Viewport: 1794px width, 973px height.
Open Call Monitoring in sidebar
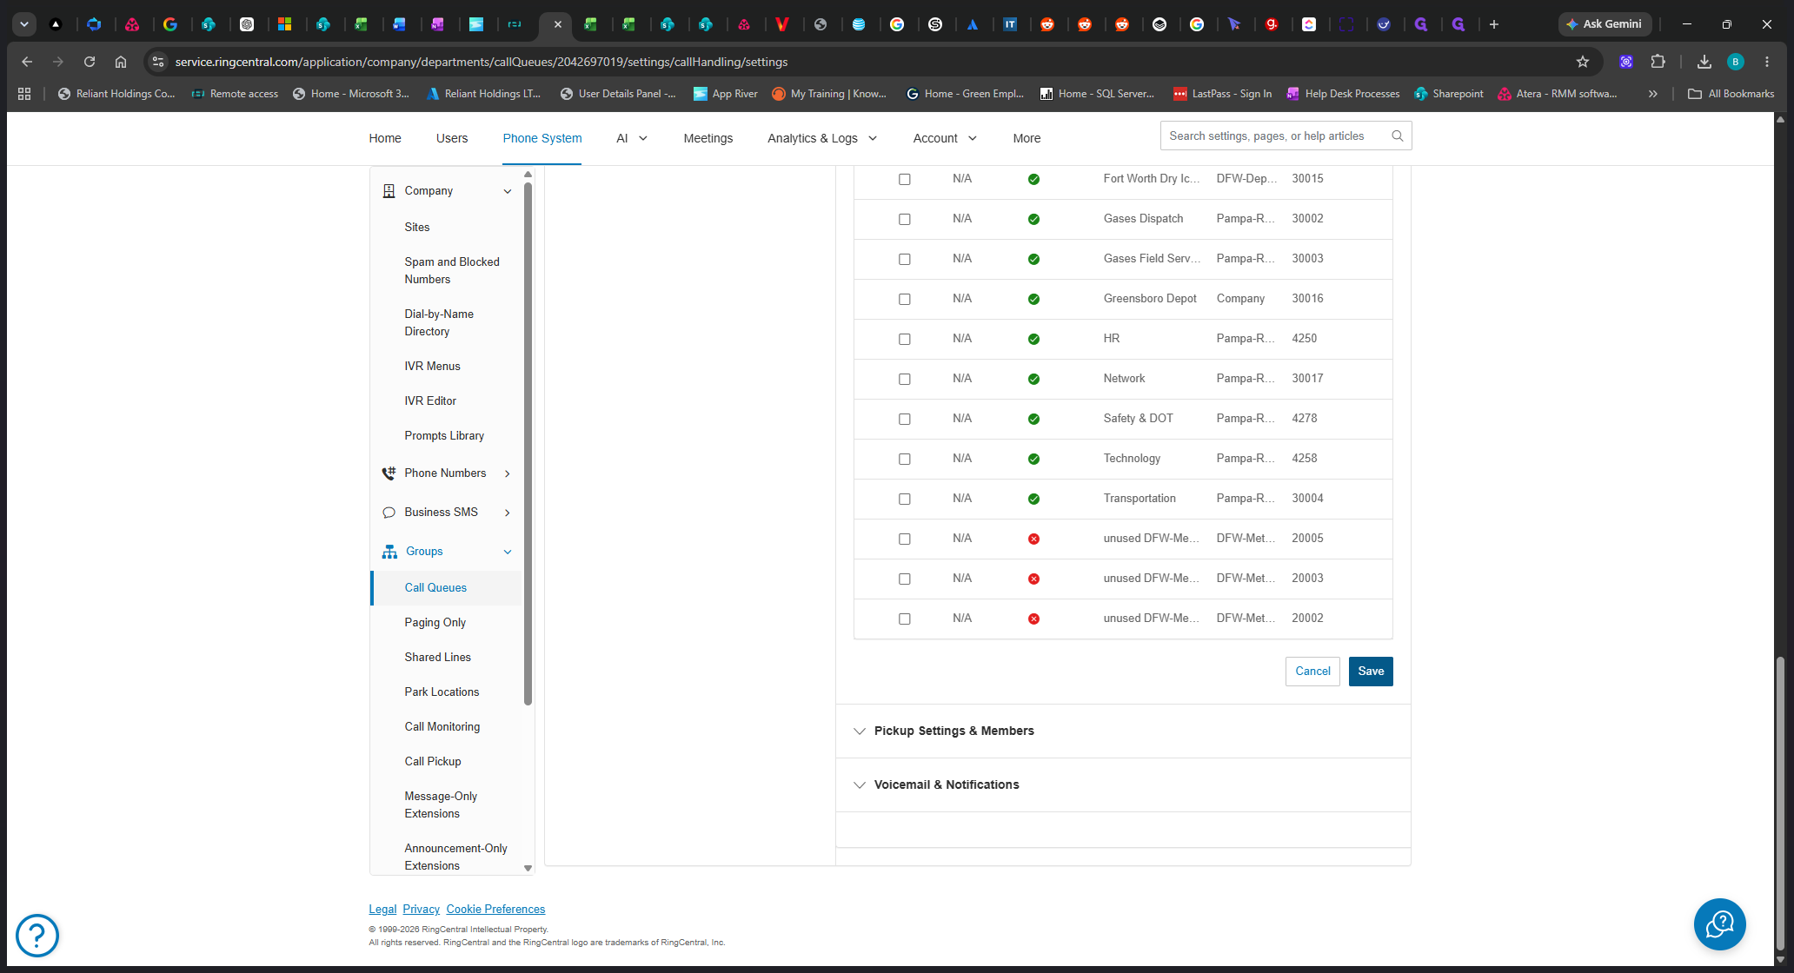tap(442, 727)
